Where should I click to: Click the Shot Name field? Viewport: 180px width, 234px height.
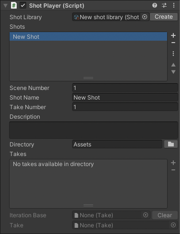(x=125, y=97)
